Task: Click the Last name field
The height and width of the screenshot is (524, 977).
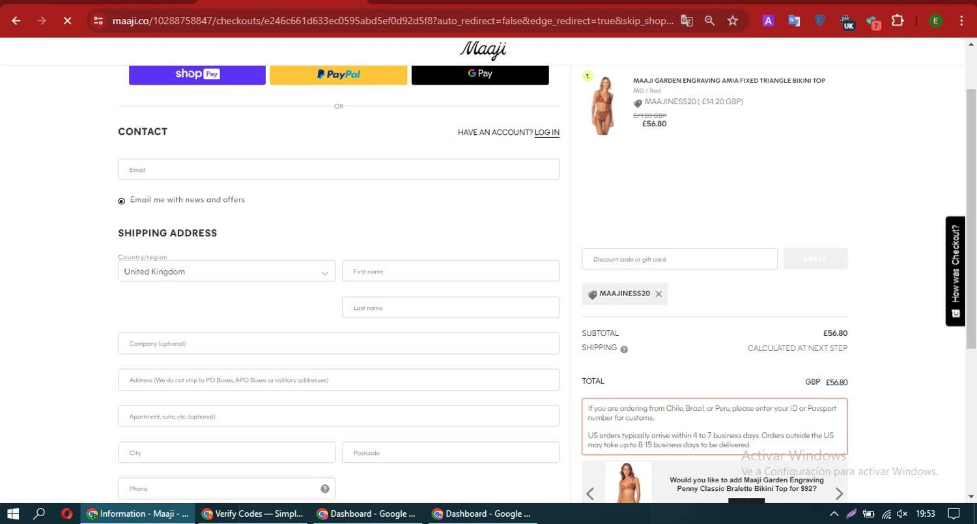Action: (451, 307)
